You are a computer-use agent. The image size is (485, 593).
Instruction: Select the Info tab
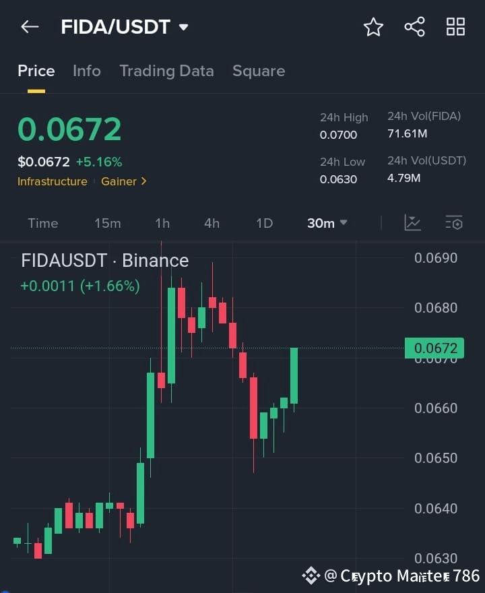86,71
